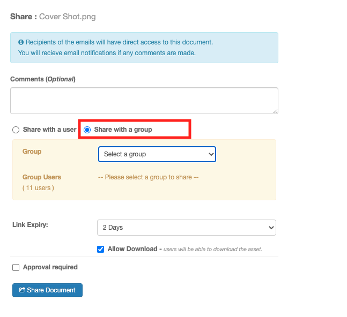Click the chevron arrow of the Link Expiry selector

pyautogui.click(x=271, y=228)
